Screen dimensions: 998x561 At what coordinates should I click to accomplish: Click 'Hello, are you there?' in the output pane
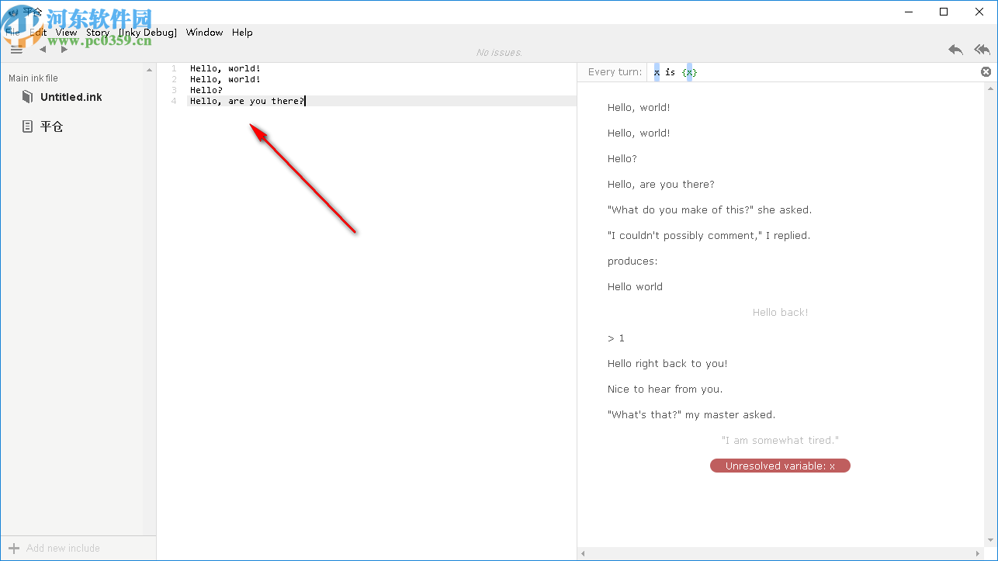click(x=661, y=184)
